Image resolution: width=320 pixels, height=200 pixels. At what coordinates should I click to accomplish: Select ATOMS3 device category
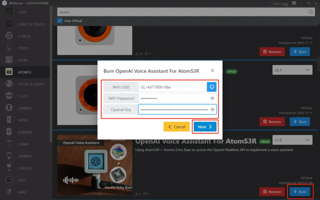click(x=25, y=72)
